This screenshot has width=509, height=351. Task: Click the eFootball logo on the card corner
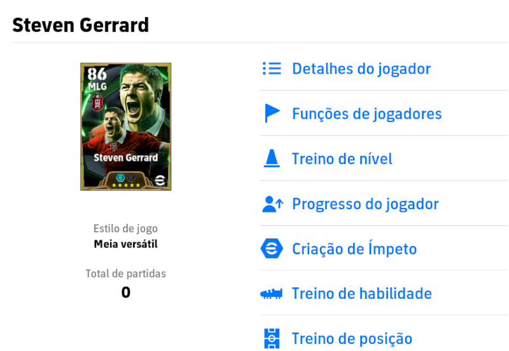pyautogui.click(x=160, y=180)
